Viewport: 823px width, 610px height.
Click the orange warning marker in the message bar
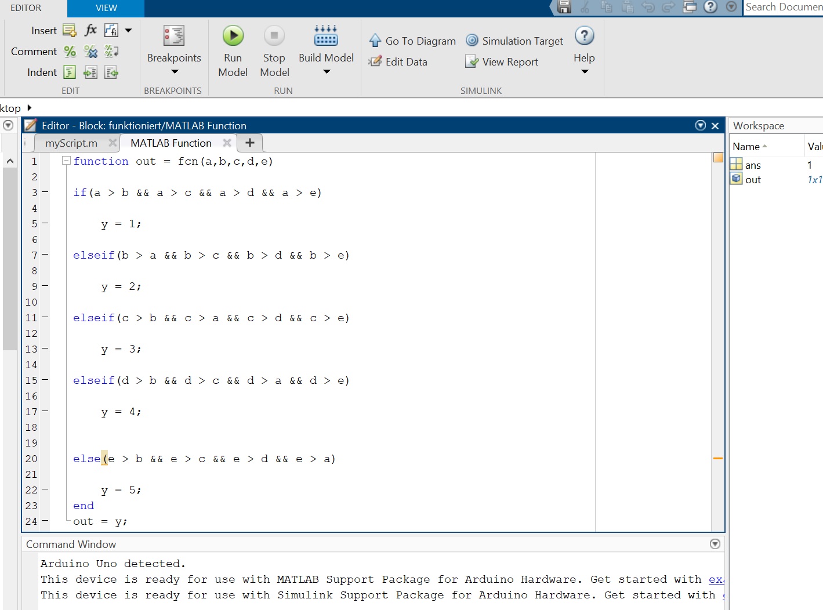click(717, 459)
